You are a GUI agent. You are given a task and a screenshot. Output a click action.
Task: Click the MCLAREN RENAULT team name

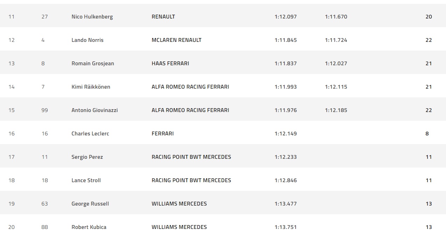click(176, 40)
